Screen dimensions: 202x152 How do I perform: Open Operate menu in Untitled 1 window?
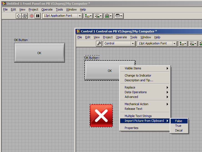click(47, 9)
